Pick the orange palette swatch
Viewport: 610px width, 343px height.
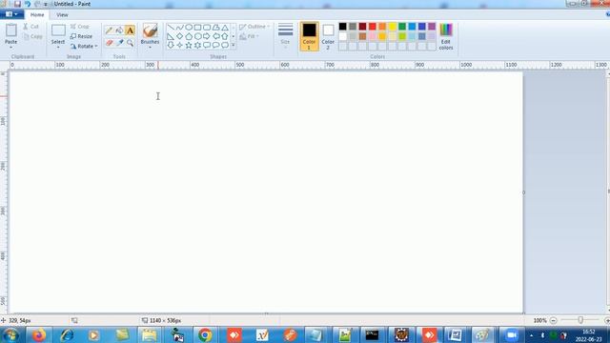coord(382,27)
